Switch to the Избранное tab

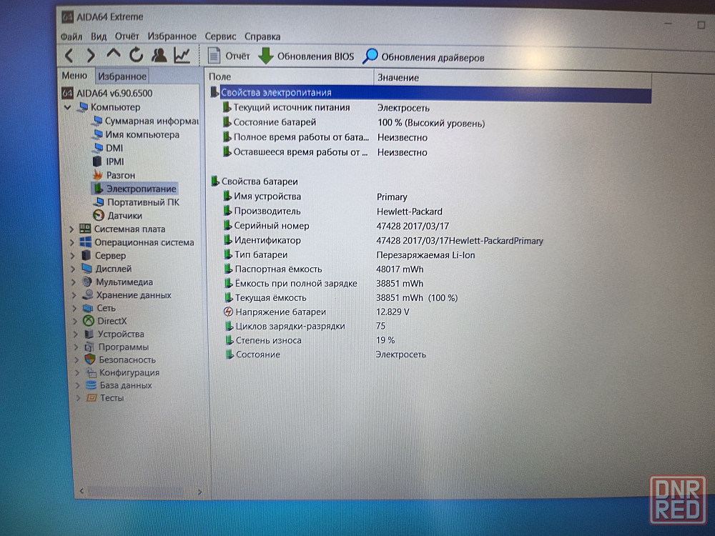[x=122, y=76]
